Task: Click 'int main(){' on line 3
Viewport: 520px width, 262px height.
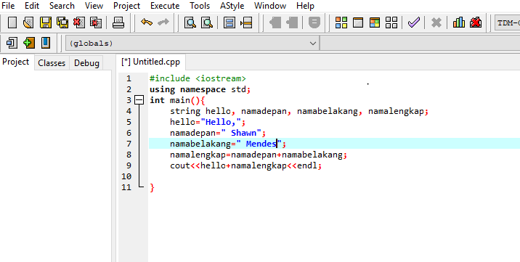Action: point(177,100)
